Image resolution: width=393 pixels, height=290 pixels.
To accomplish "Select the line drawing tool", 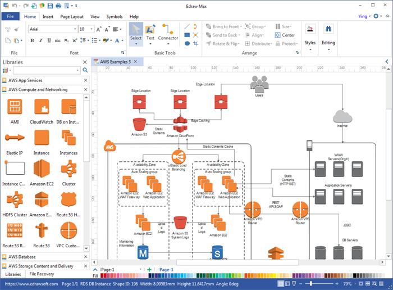I will 187,26.
